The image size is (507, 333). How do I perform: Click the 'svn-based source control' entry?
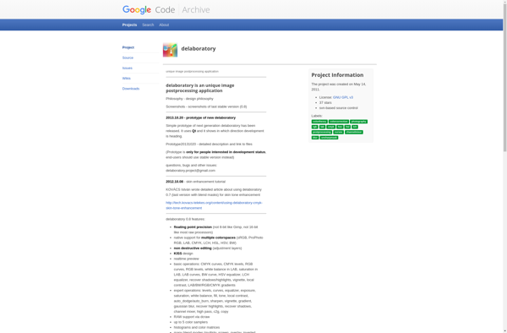339,108
